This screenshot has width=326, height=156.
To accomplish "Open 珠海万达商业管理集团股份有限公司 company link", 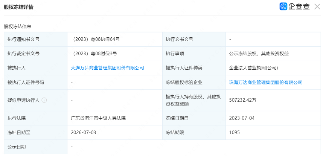I will coord(266,83).
